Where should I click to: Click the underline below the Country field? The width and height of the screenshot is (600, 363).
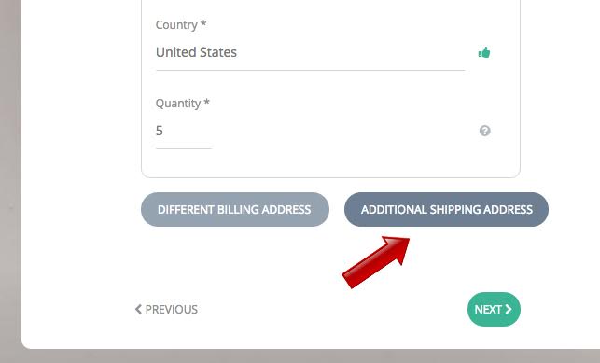pos(311,70)
